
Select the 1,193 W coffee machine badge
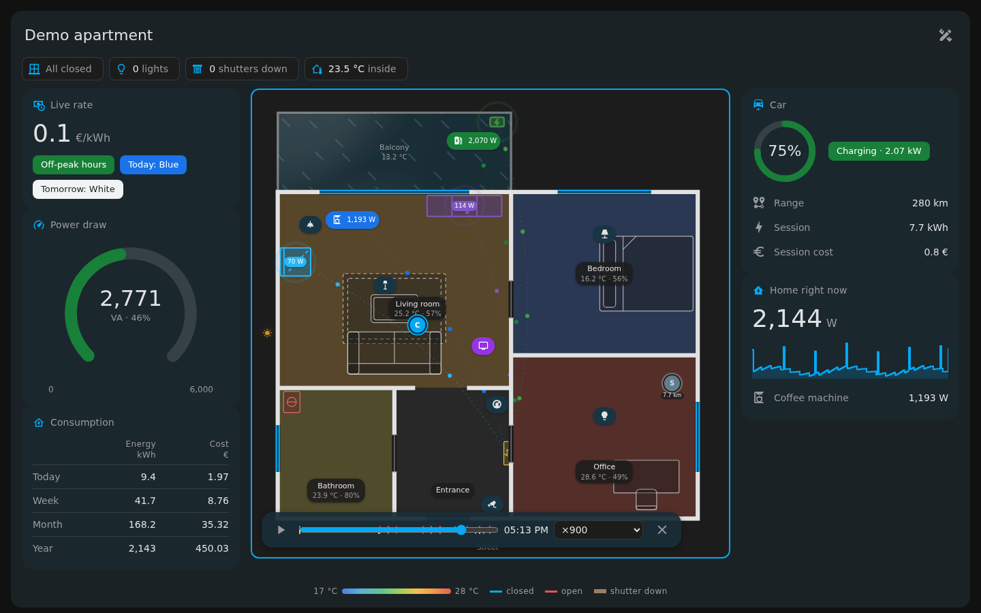(352, 220)
